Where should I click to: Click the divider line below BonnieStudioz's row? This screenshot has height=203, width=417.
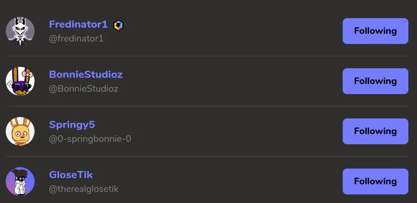[x=207, y=106]
